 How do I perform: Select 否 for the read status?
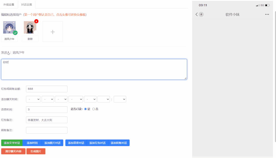pyautogui.click(x=94, y=109)
